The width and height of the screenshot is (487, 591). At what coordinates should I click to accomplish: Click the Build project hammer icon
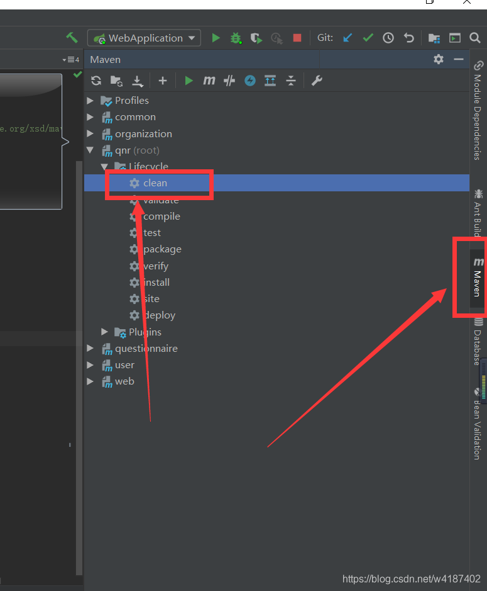pyautogui.click(x=72, y=38)
